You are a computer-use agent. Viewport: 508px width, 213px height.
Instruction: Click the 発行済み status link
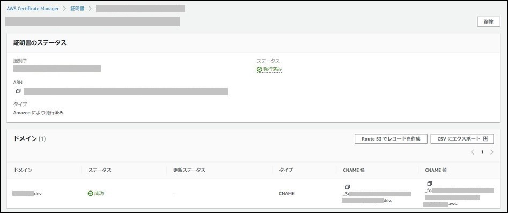pos(272,69)
